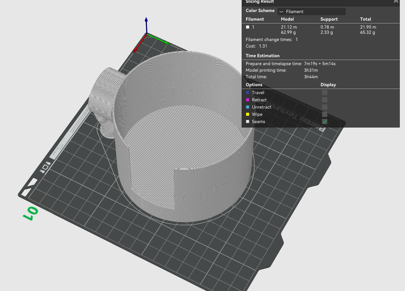
Task: Click the white filament 1 color swatch
Action: point(247,27)
